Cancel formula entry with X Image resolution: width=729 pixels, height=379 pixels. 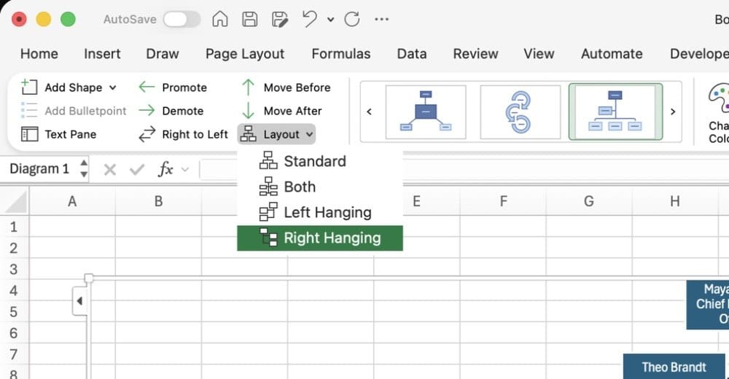point(110,169)
